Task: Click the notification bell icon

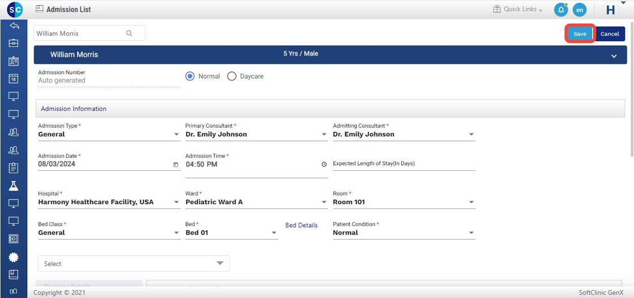Action: tap(560, 10)
